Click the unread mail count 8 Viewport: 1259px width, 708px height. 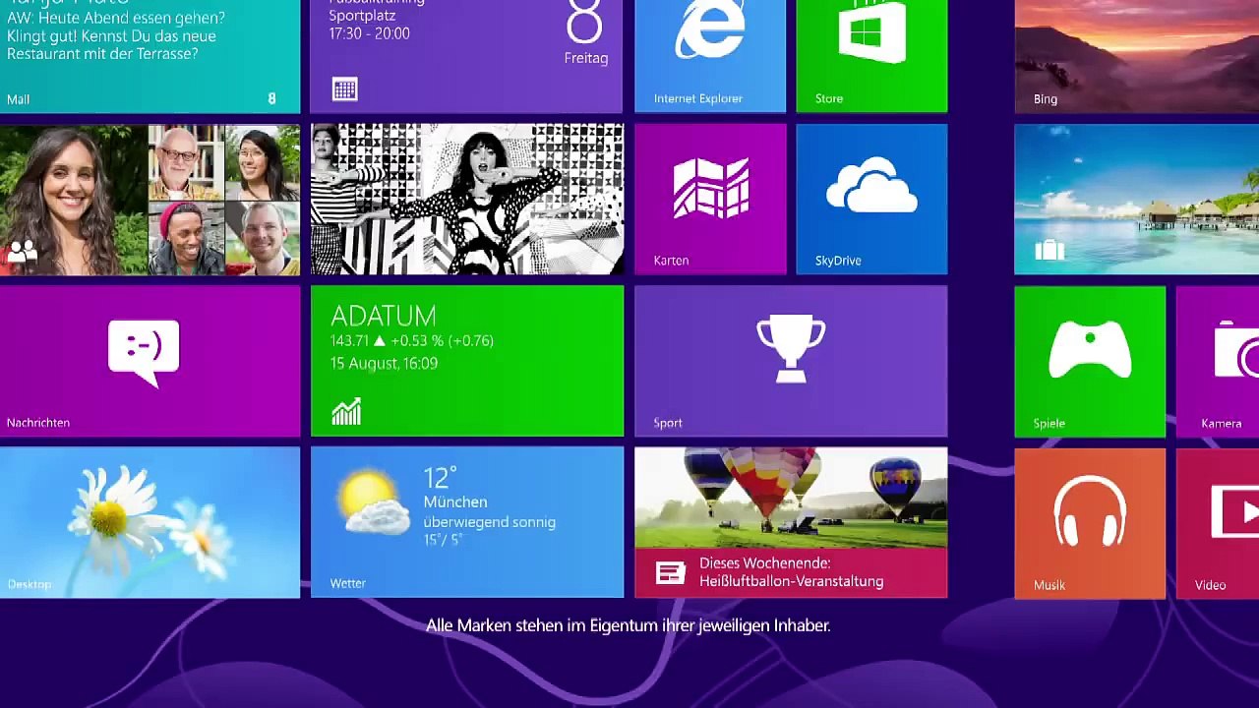pos(272,98)
